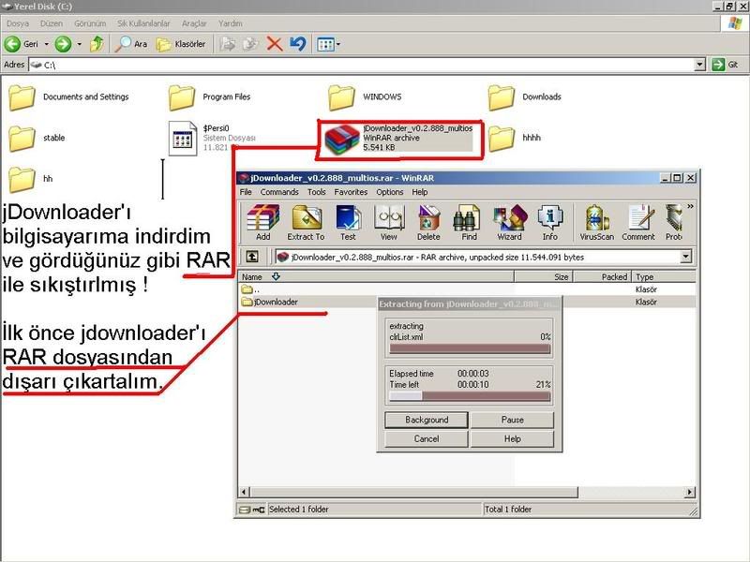Viewport: 750px width, 562px height.
Task: Click the red X delete icon in Explorer
Action: 275,44
